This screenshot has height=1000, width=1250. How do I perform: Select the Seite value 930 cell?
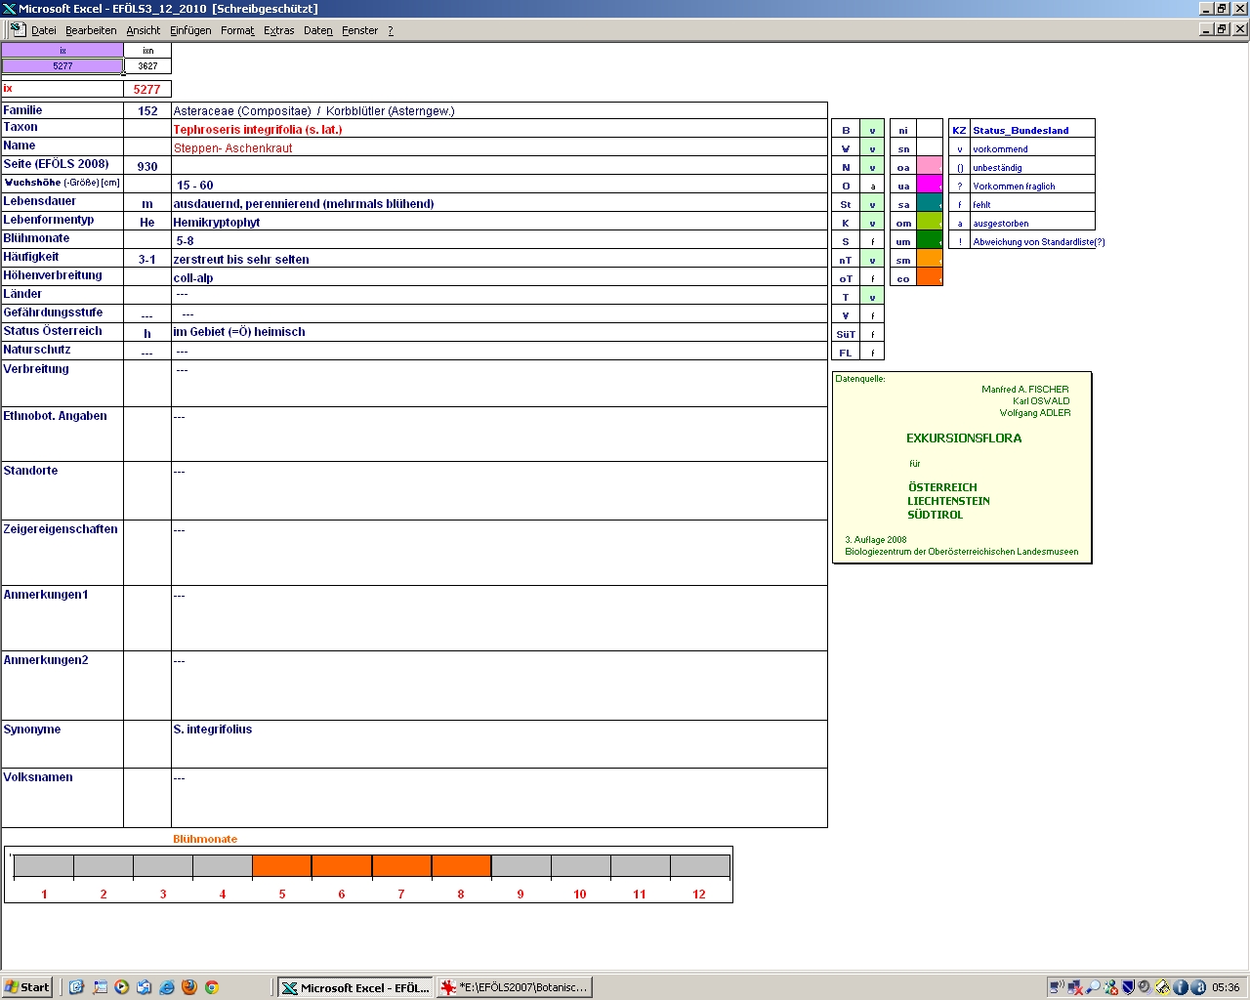[147, 166]
